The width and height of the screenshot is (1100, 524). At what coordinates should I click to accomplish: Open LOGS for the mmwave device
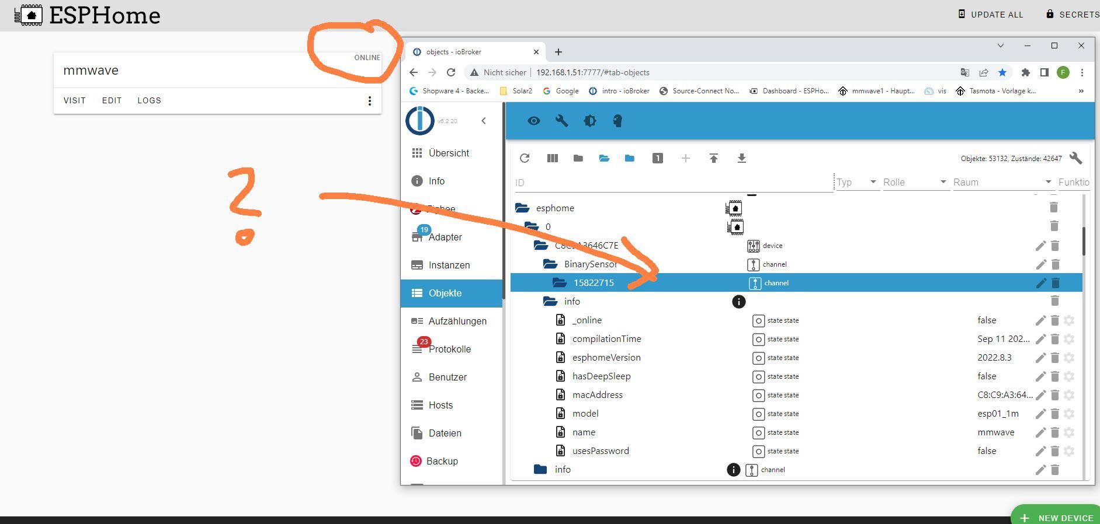(149, 100)
